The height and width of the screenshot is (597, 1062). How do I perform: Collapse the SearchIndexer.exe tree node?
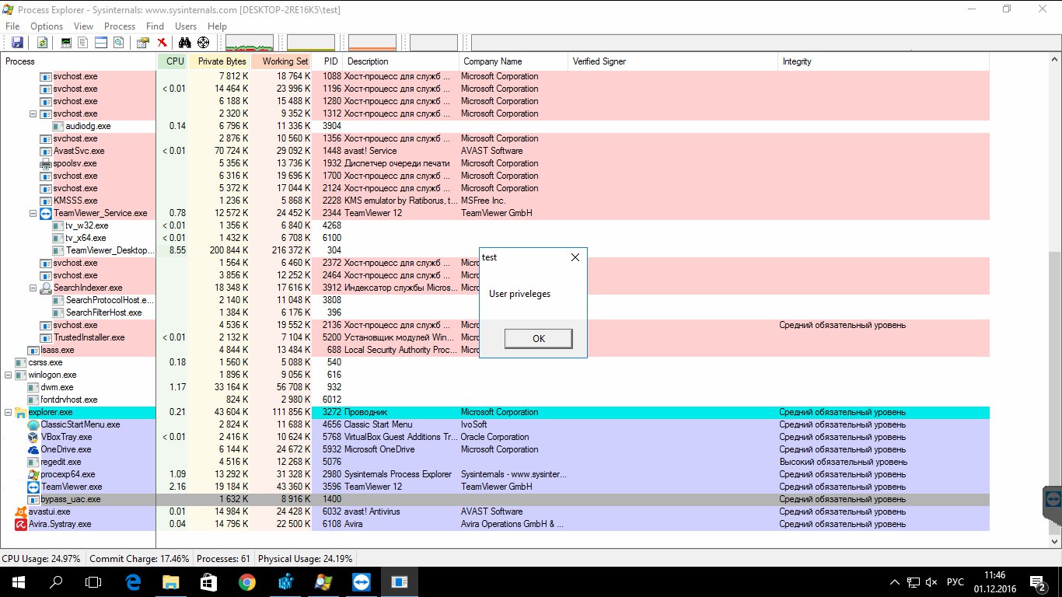(x=33, y=288)
